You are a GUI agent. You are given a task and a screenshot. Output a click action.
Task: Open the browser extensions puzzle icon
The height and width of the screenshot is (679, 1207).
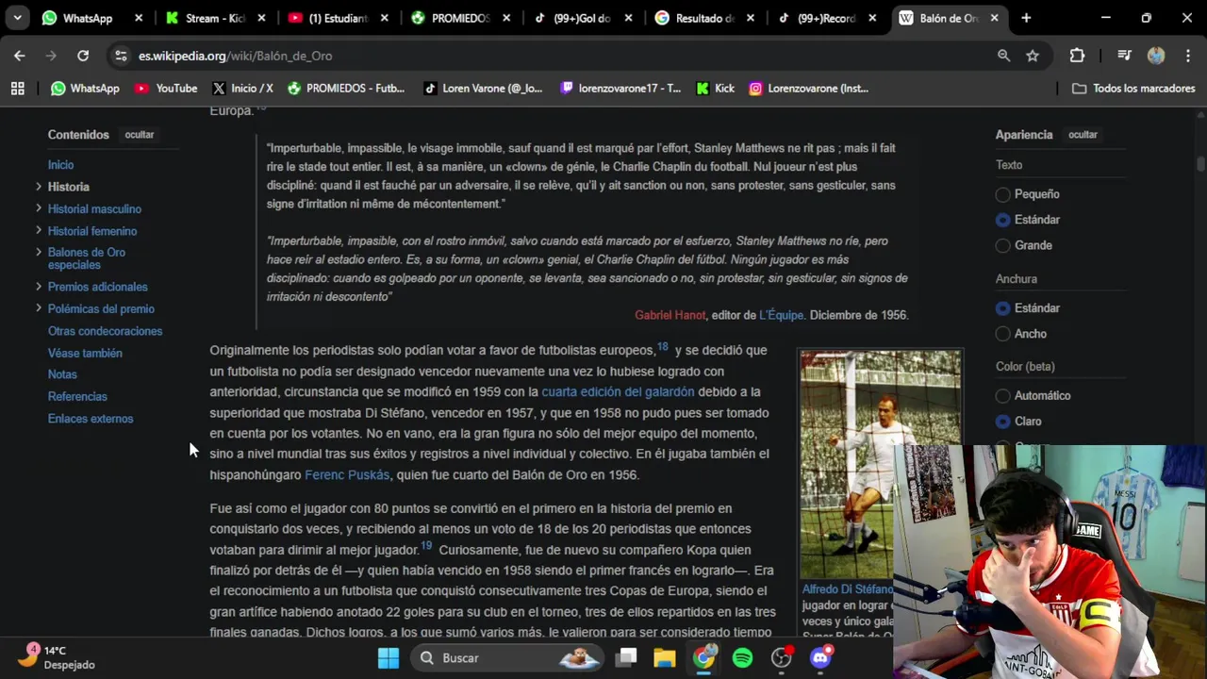coord(1077,56)
